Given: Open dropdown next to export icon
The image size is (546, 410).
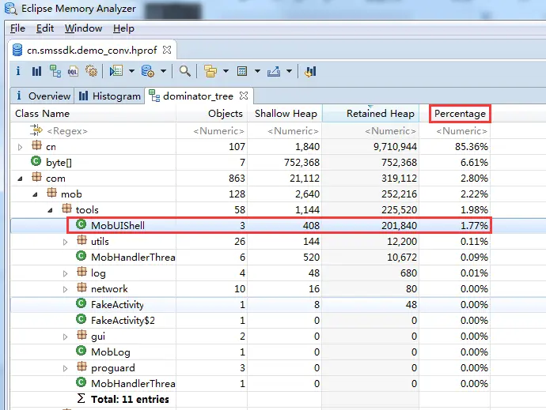Looking at the screenshot, I should 289,71.
